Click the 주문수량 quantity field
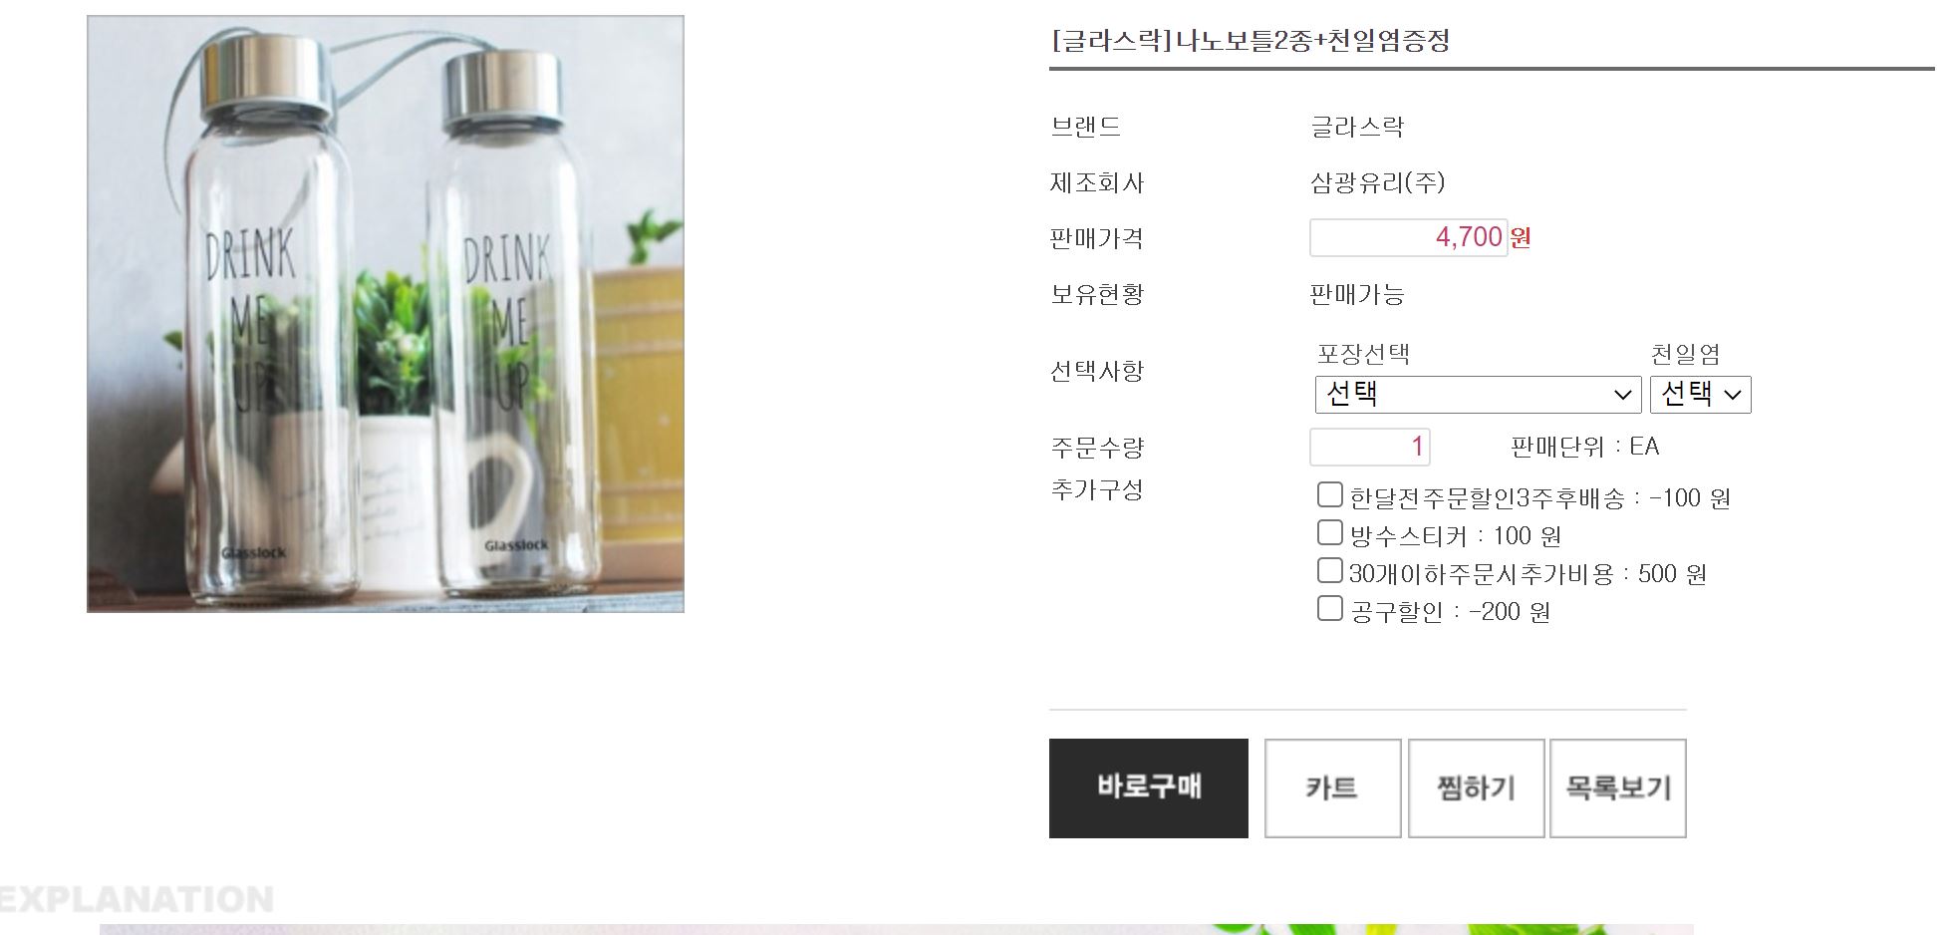1947x935 pixels. 1370,447
